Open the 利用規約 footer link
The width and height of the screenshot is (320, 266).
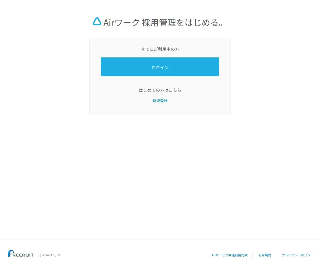[265, 255]
